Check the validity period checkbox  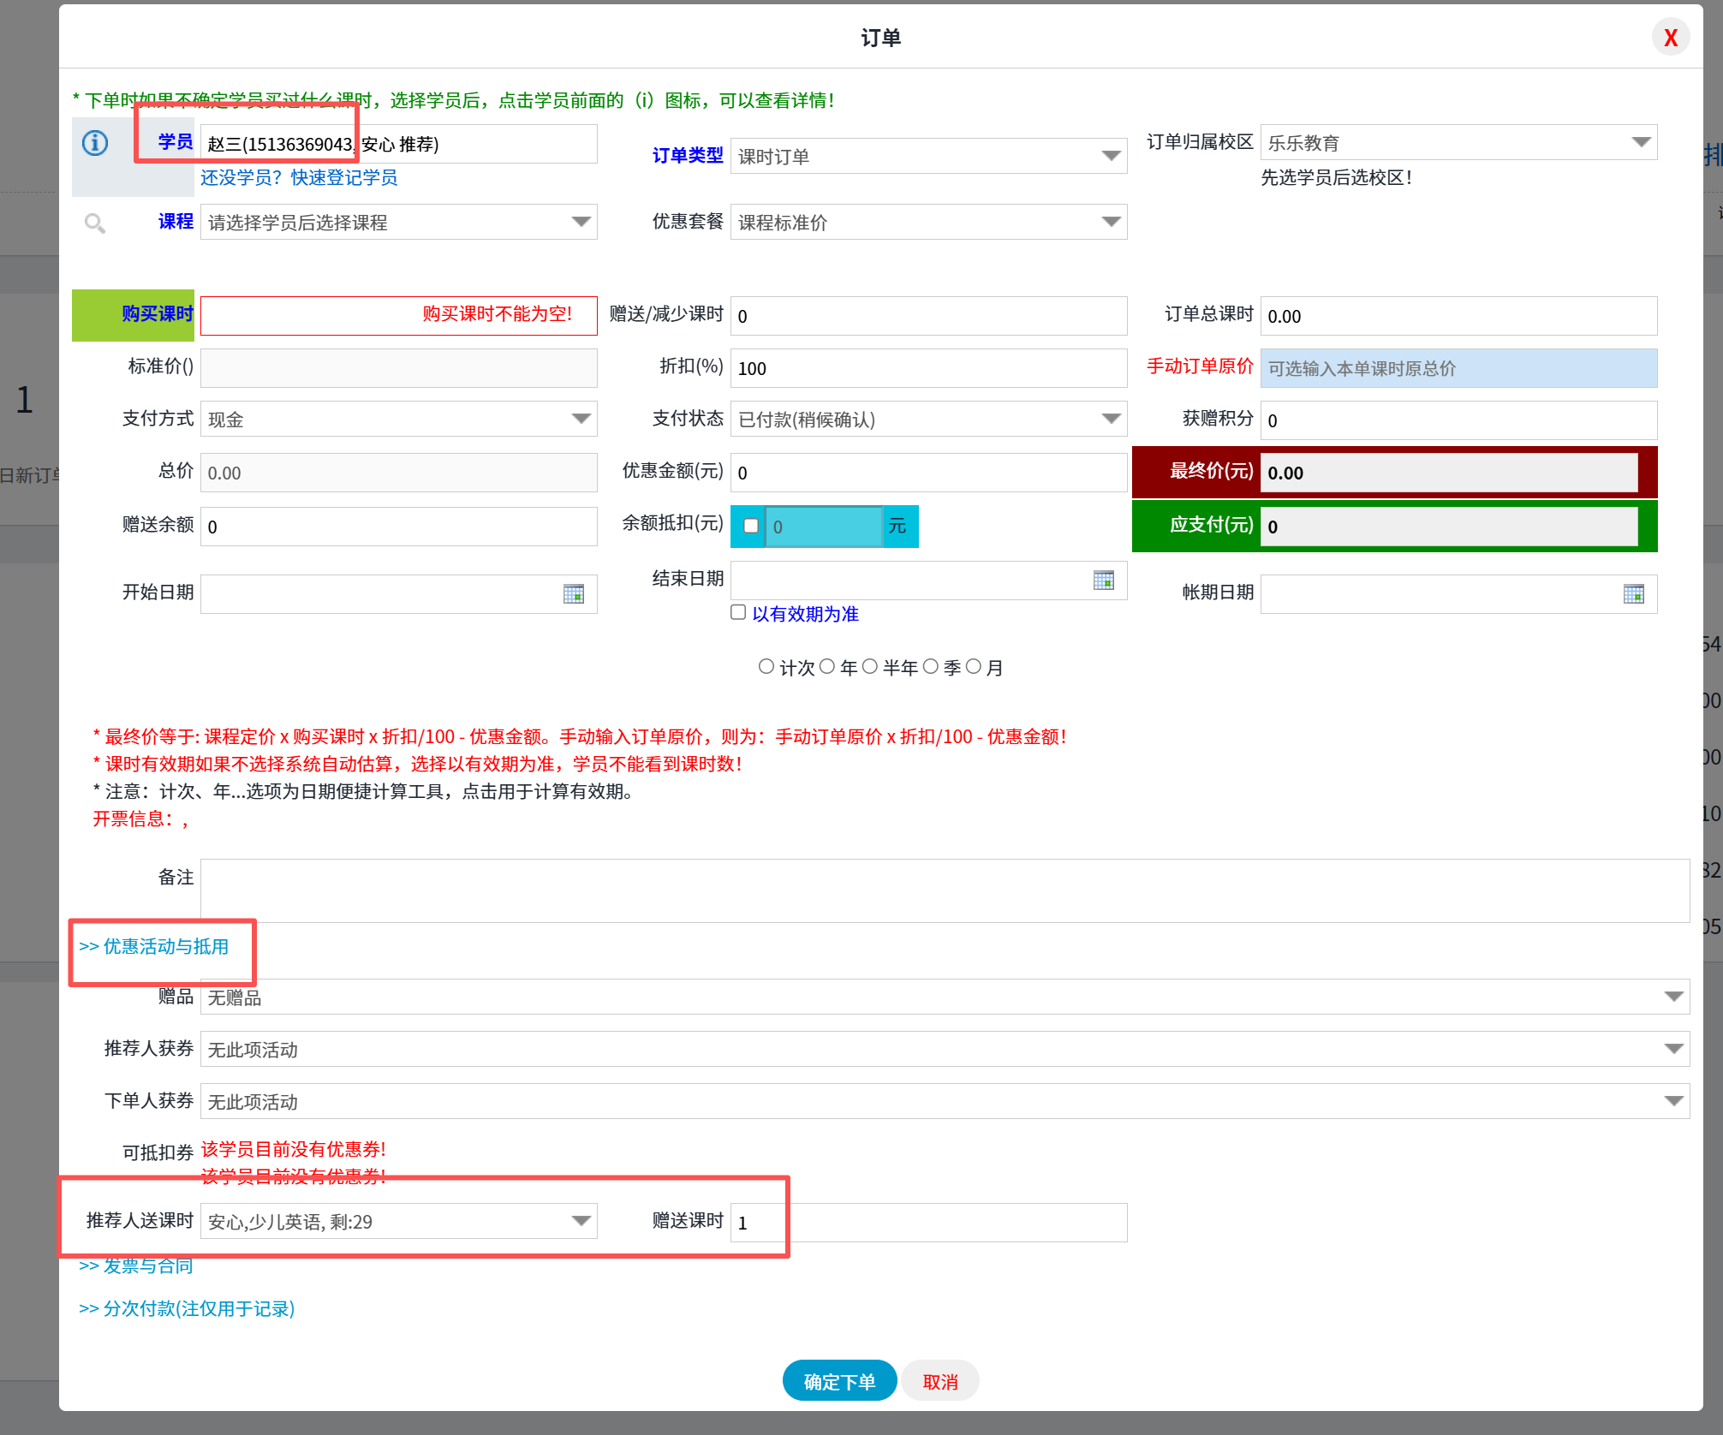[738, 612]
